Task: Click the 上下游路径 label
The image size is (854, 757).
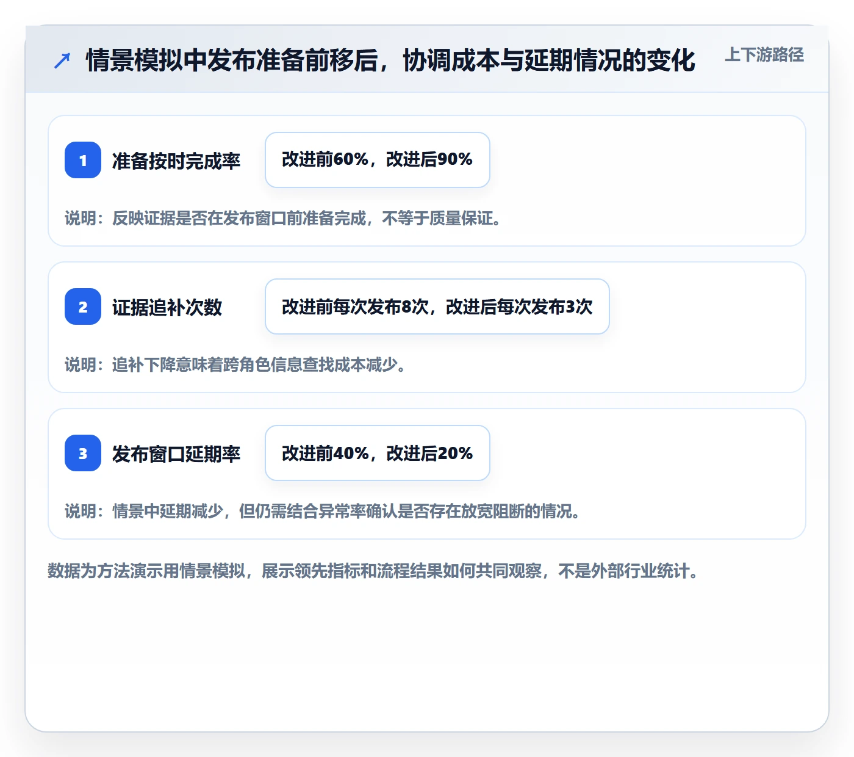Action: coord(764,55)
